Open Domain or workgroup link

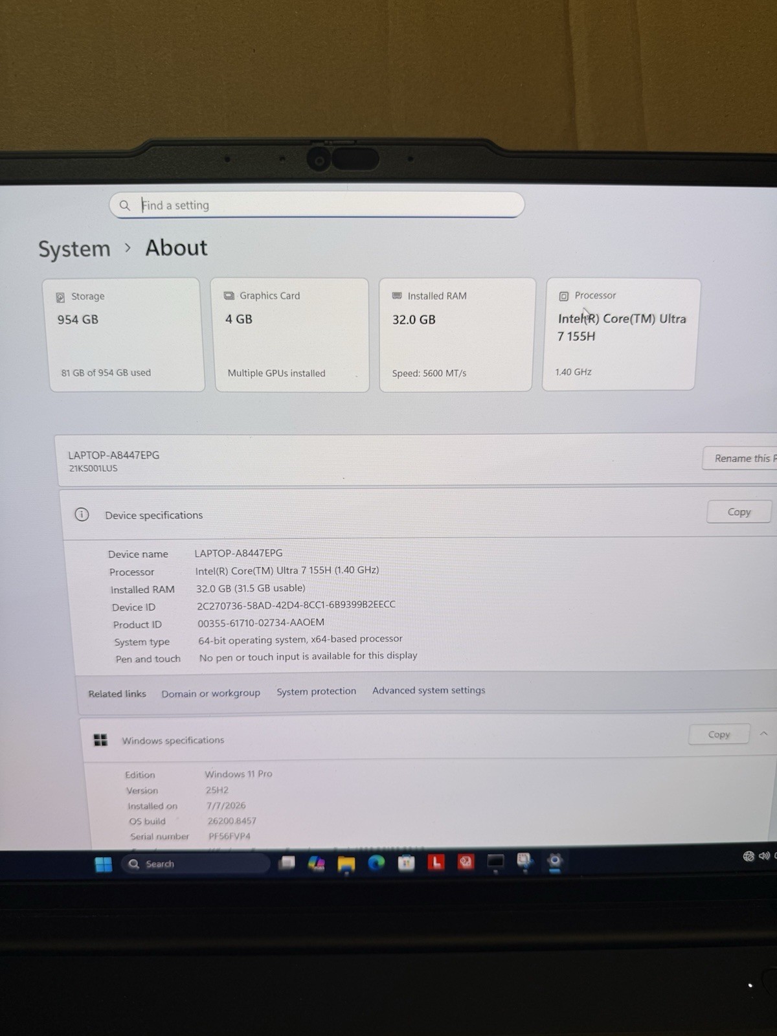(x=210, y=693)
